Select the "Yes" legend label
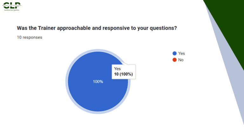Viewport: 244px width, 137px height. click(x=181, y=54)
